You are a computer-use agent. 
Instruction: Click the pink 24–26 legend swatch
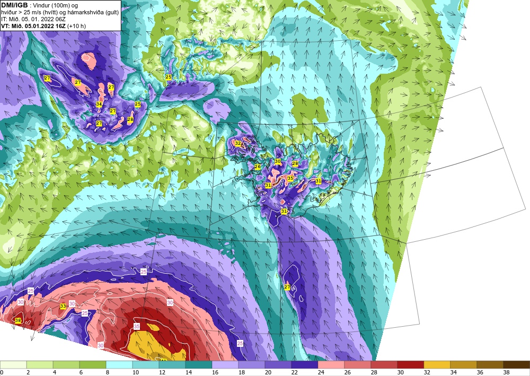[331, 365]
